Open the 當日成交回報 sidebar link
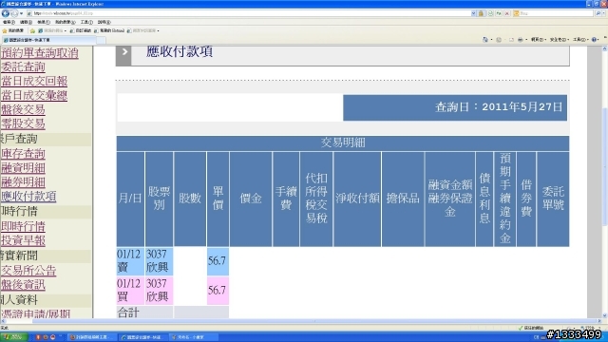 coord(34,81)
